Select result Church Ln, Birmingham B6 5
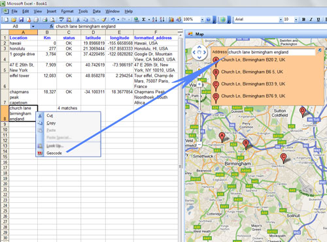The height and width of the screenshot is (242, 327). click(x=252, y=72)
